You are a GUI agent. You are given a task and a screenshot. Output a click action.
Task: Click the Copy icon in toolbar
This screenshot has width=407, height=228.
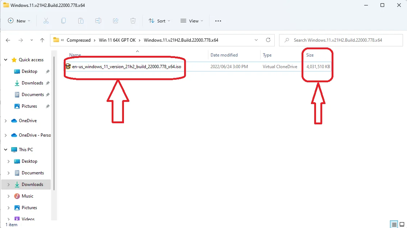tap(63, 21)
